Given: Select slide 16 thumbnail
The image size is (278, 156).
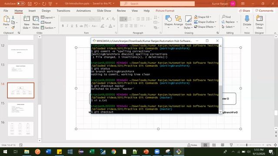Looking at the screenshot, I should [x=20, y=129].
